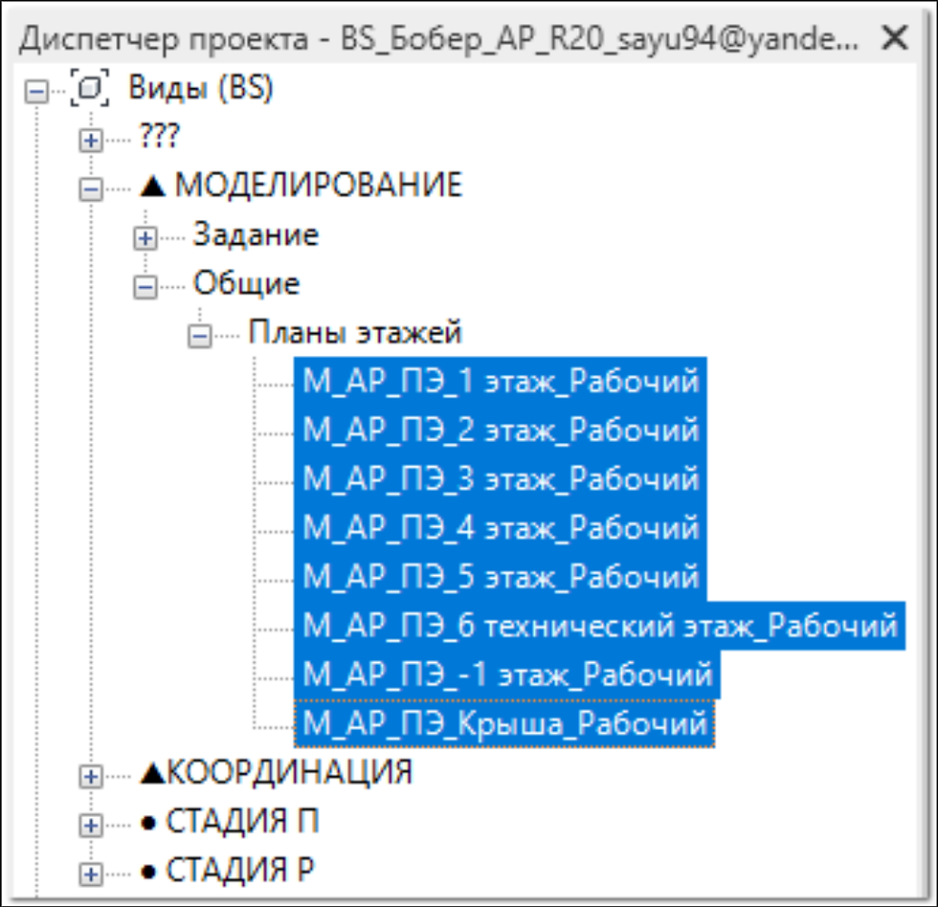Expand the СТАДИЯ Р group

point(91,874)
